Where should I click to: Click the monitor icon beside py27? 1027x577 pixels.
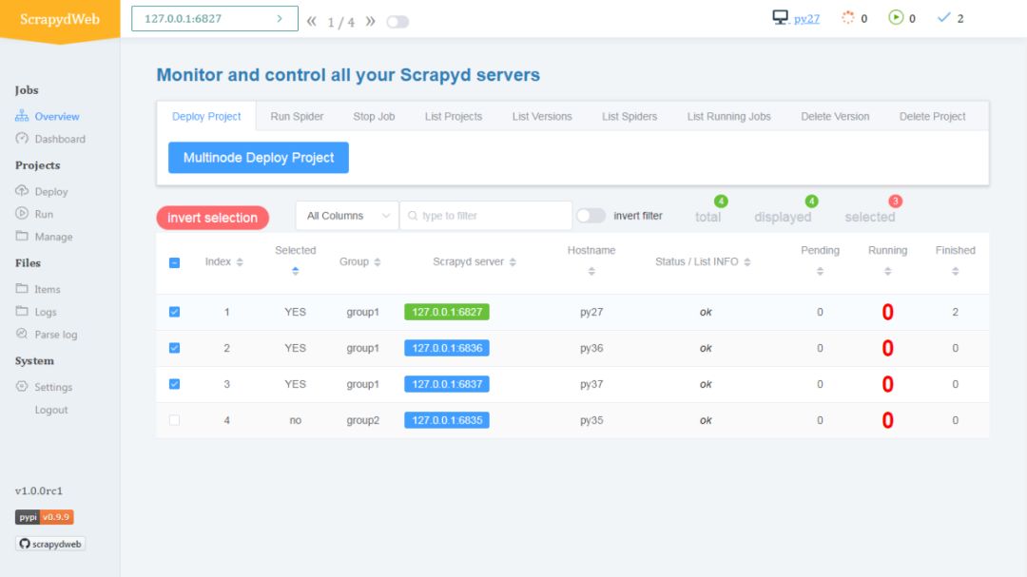point(780,18)
